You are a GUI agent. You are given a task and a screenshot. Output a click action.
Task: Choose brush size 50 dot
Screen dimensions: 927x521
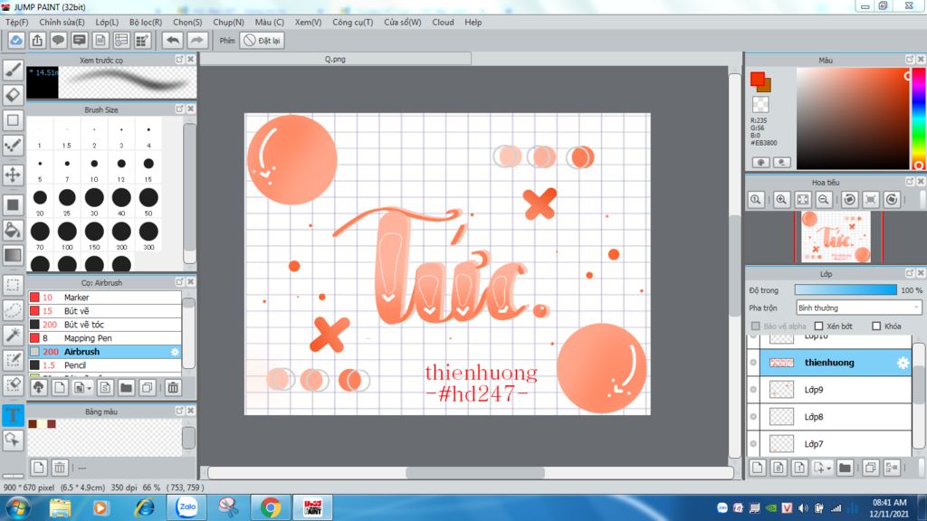148,198
